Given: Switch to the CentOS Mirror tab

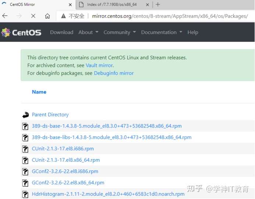Looking at the screenshot, I should tap(38, 4).
